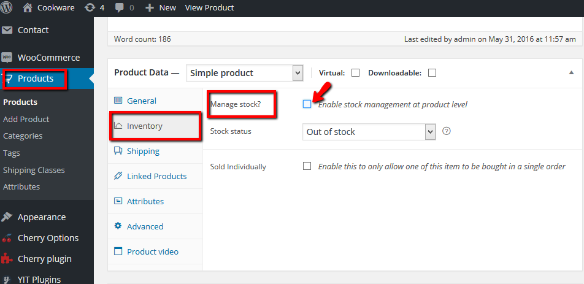Click the WooCommerce woo icon
The image size is (584, 284).
(7, 58)
